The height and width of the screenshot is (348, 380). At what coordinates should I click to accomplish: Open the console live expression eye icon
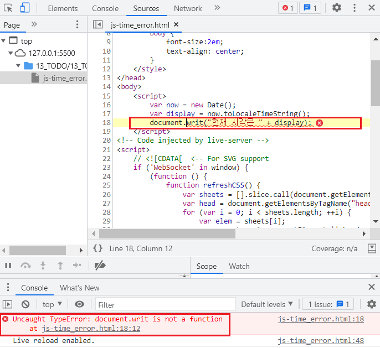coord(79,304)
